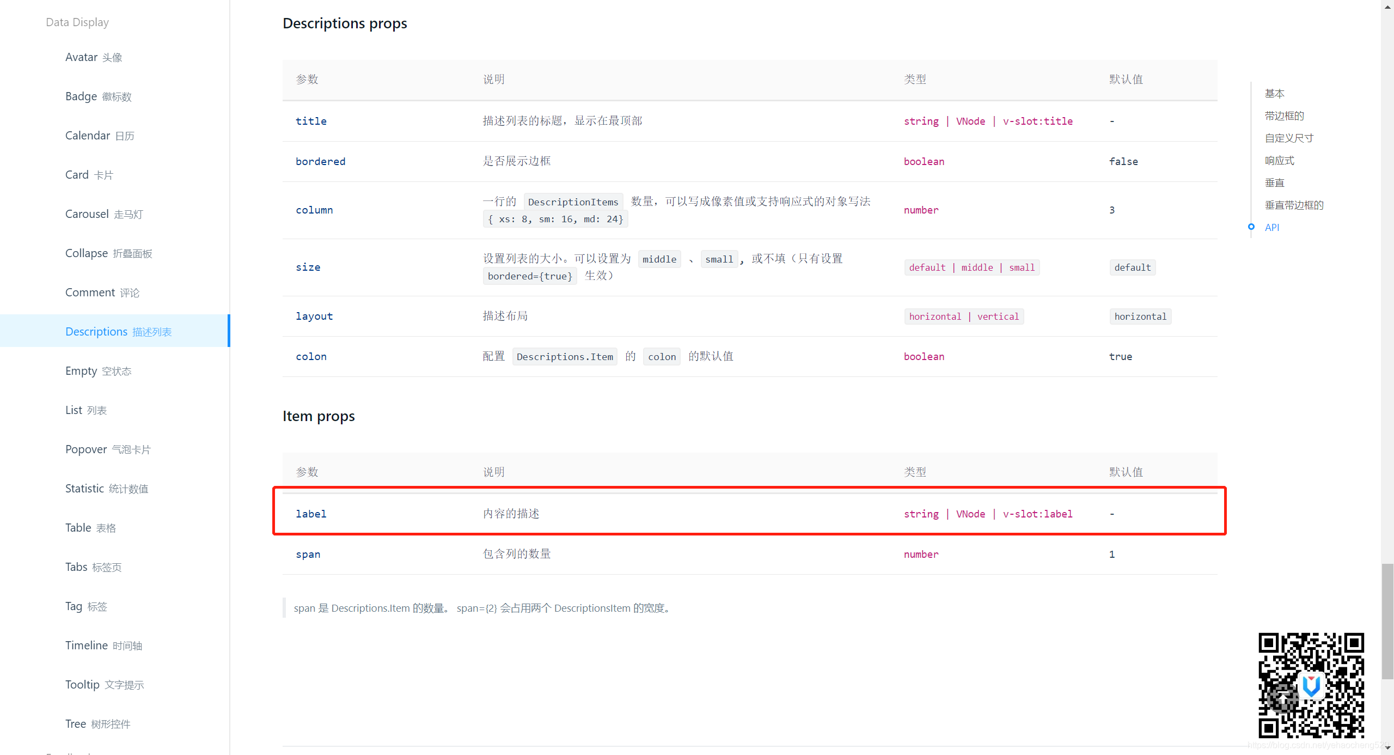Open the Carousel 走马灯 page
This screenshot has height=755, width=1394.
click(x=105, y=214)
